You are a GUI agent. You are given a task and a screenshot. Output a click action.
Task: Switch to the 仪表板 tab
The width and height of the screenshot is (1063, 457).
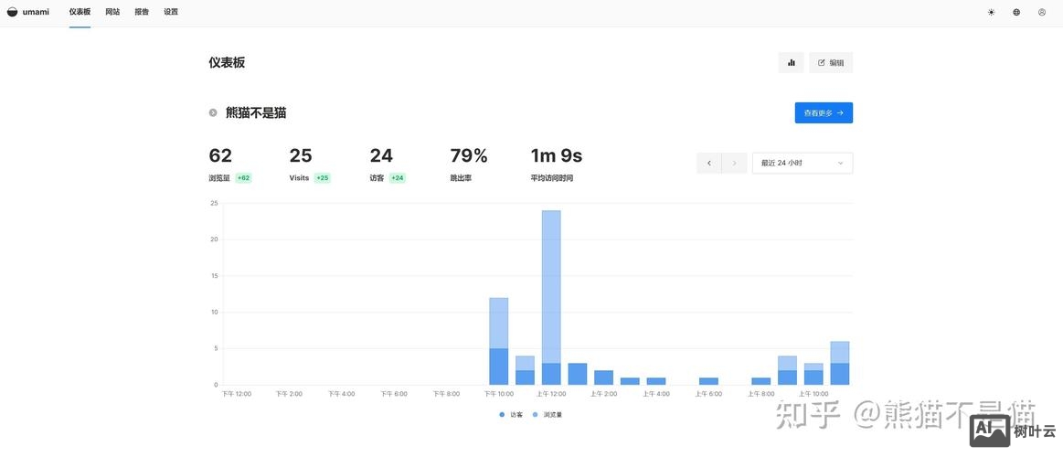pyautogui.click(x=80, y=13)
